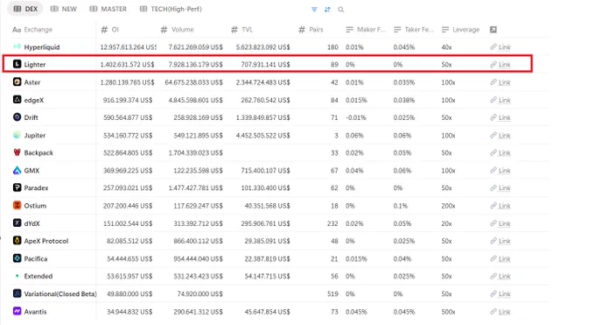Select the Aster Volume value cell

tap(194, 82)
